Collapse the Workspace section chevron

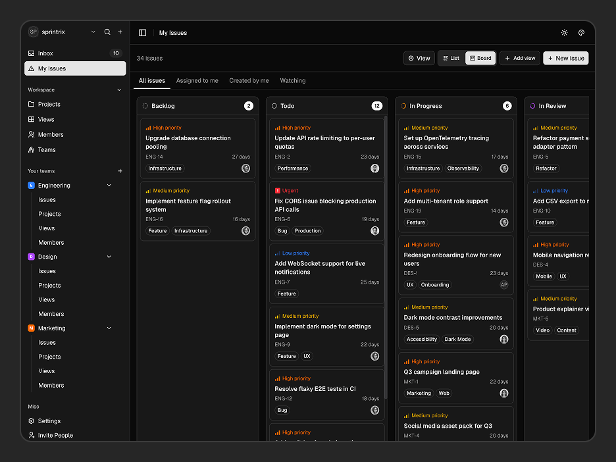[119, 90]
